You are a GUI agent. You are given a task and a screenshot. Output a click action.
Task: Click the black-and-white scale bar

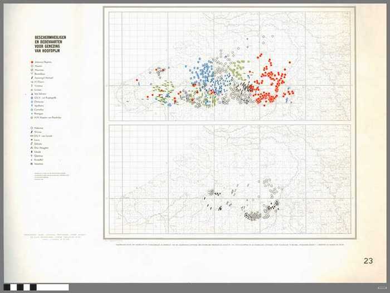pos(35,287)
